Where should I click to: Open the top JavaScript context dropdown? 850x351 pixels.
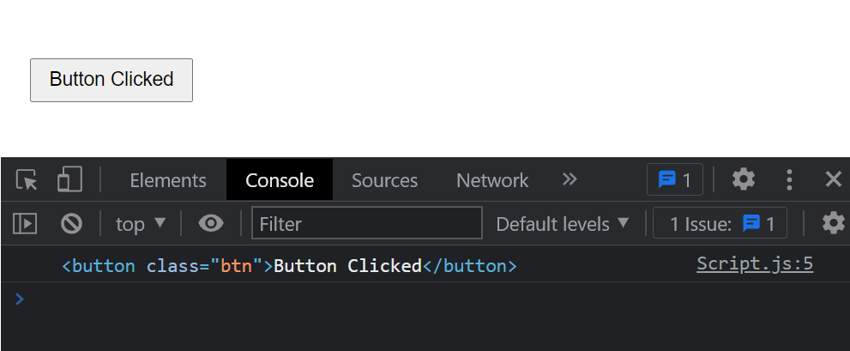pos(141,223)
